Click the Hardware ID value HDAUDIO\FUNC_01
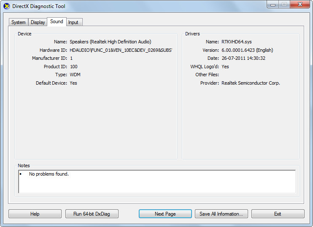The width and height of the screenshot is (313, 227). [121, 50]
